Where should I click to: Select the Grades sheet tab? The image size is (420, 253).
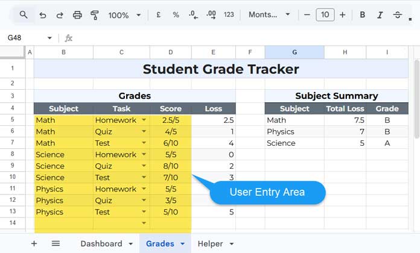[x=160, y=243]
